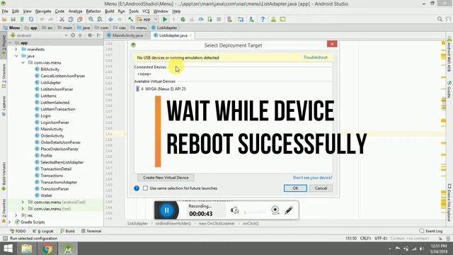Viewport: 453px width, 255px height.
Task: Open the Build menu
Action: [x=110, y=11]
